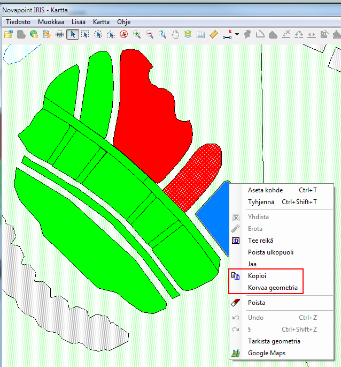Open the Tiedosto menu
Viewport: 341px width, 367px height.
coord(18,22)
